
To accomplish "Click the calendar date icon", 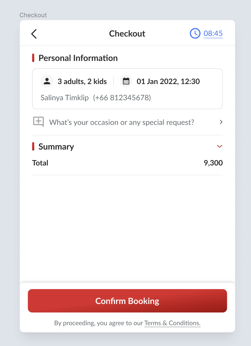I will [x=126, y=81].
